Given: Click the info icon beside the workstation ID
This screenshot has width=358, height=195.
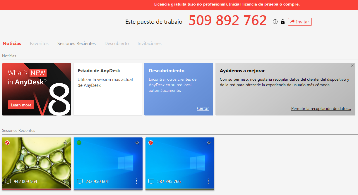Looking at the screenshot, I should point(275,22).
